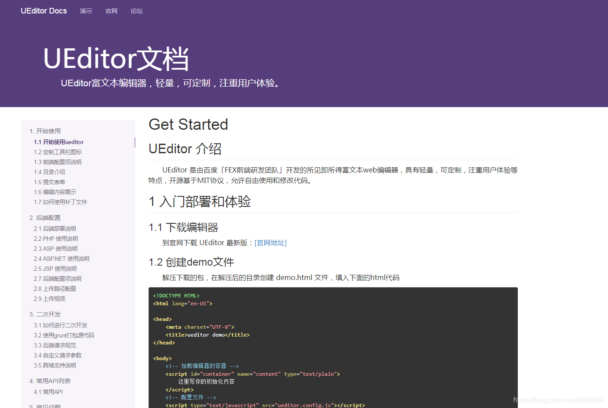Click the UEditor文档 banner title

coord(116,59)
